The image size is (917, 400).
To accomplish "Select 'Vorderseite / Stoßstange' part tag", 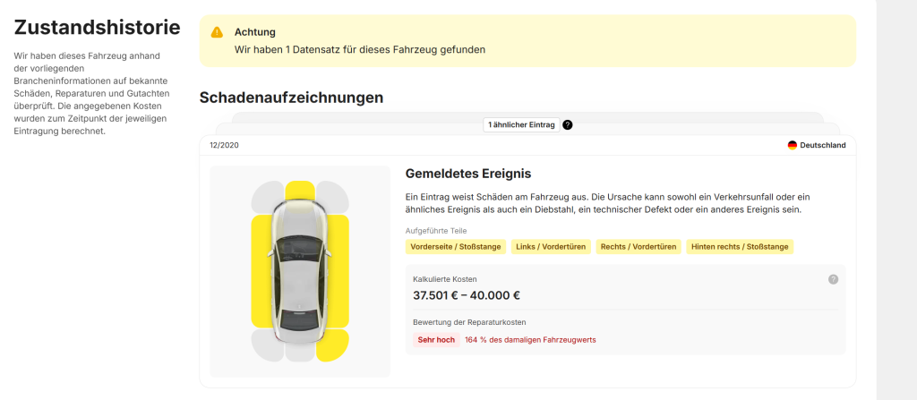I will [456, 247].
